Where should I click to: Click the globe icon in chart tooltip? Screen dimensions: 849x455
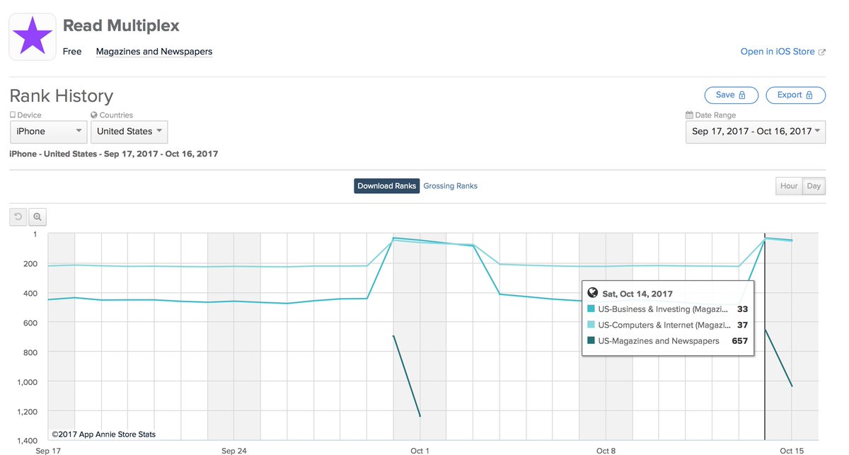point(593,293)
